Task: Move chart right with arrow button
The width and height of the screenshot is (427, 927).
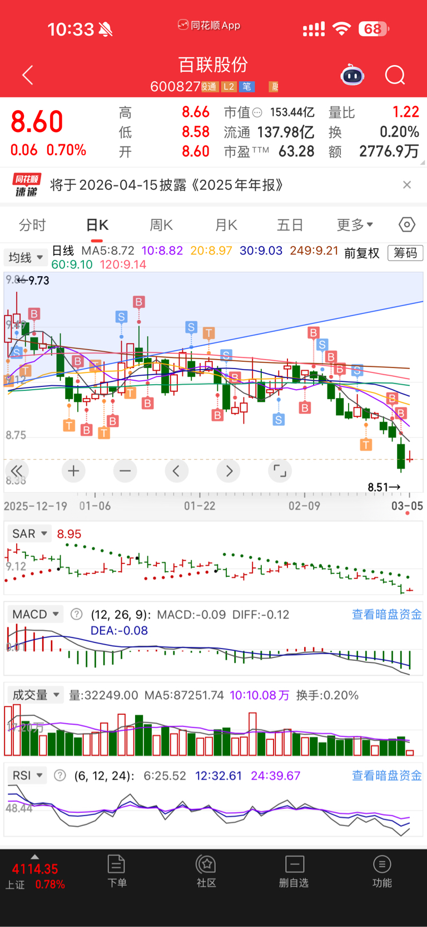Action: coord(229,471)
